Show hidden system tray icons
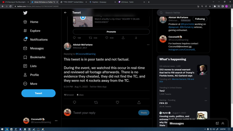This screenshot has width=233, height=131. (x=205, y=129)
